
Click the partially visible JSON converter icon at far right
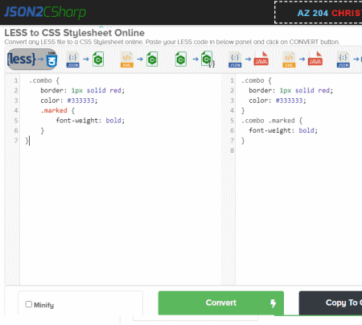point(349,60)
